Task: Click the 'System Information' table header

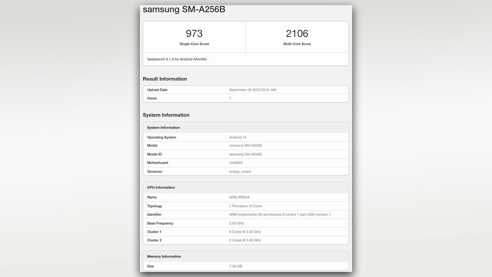Action: tap(163, 127)
